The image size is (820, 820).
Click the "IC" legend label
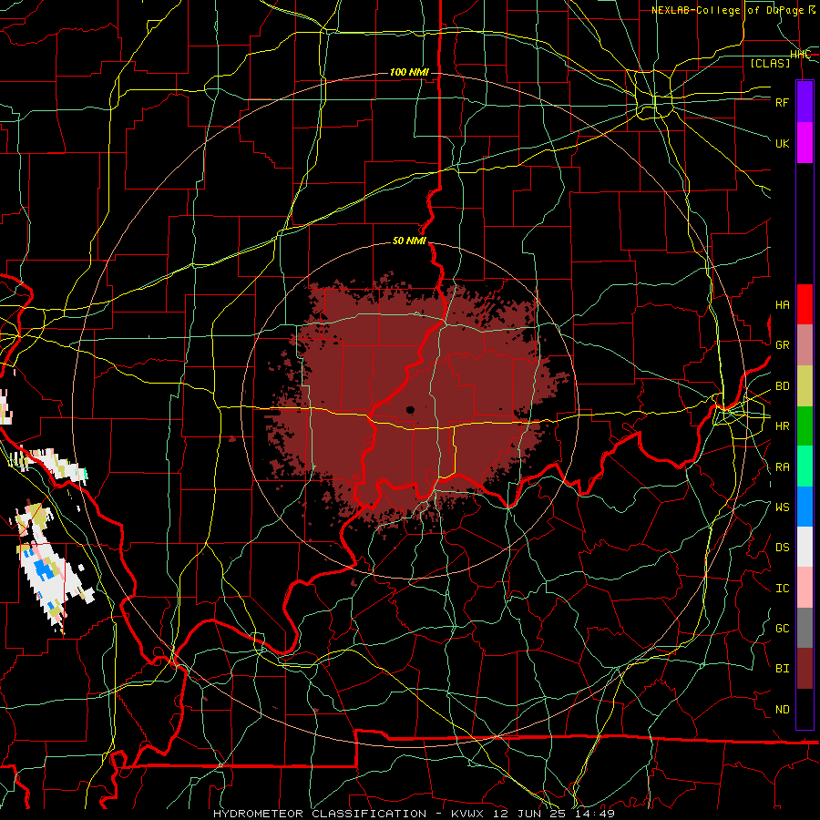pyautogui.click(x=782, y=589)
